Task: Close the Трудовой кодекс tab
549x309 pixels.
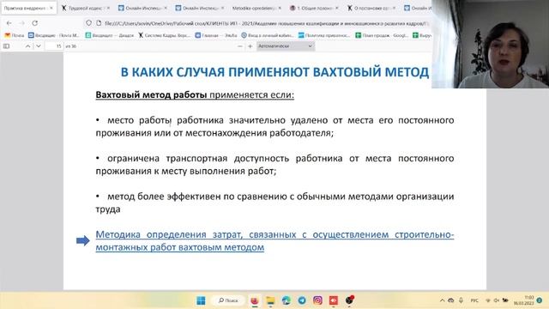Action: tap(108, 8)
